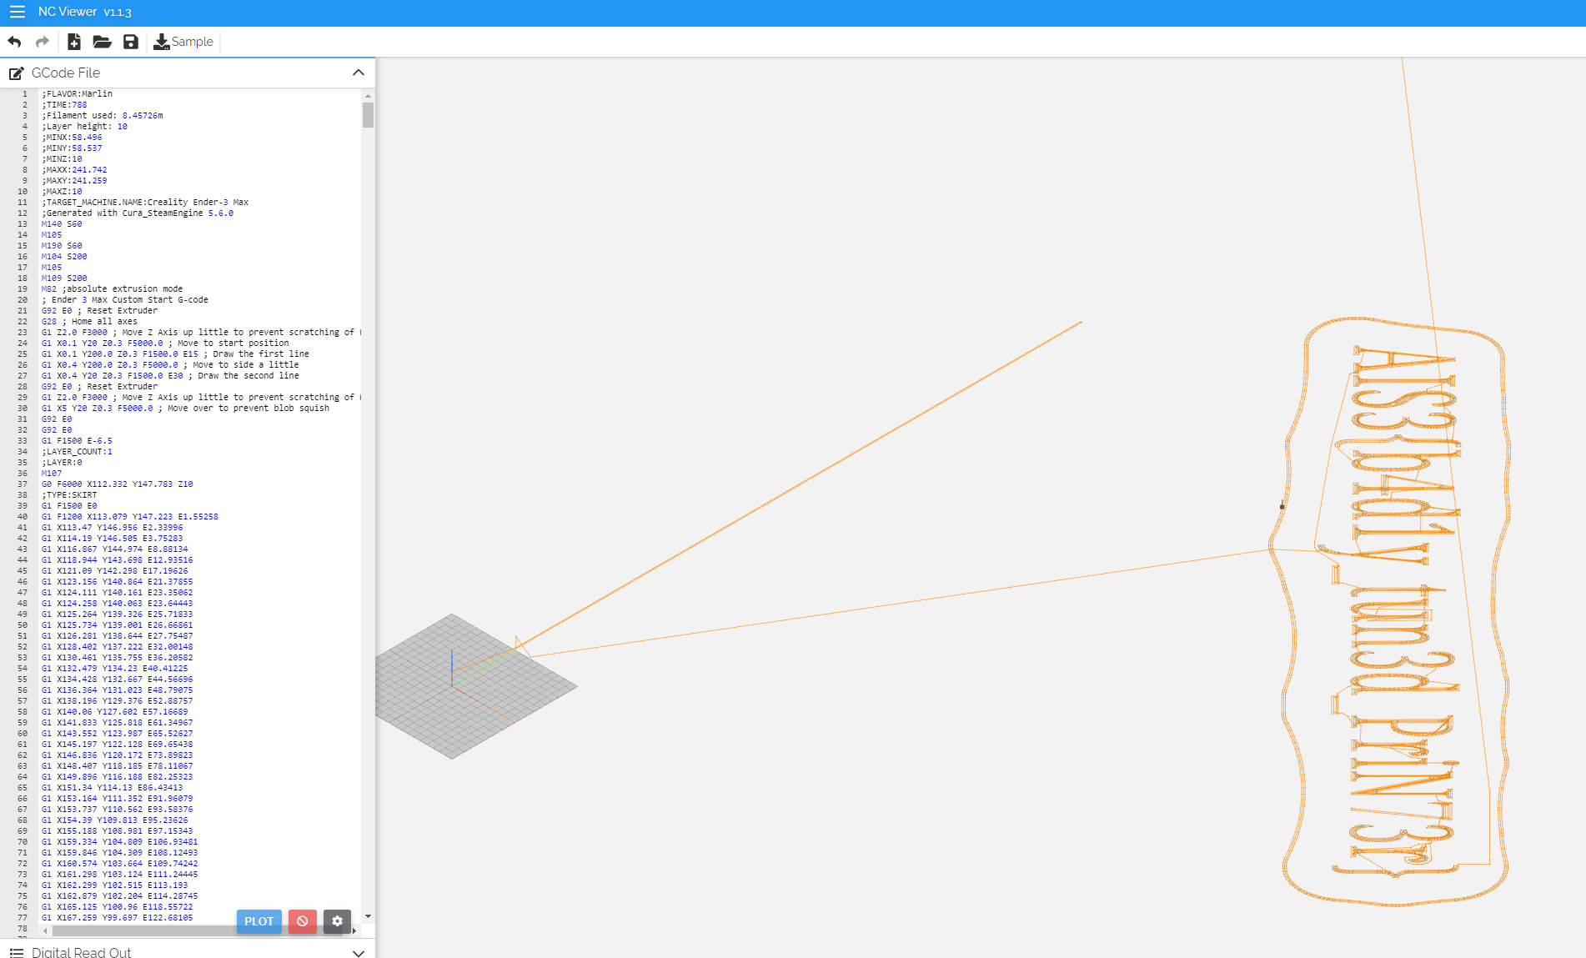Click line ';Generated with Cura_SteamEngine 5.6.0'
The image size is (1586, 958).
(x=138, y=213)
